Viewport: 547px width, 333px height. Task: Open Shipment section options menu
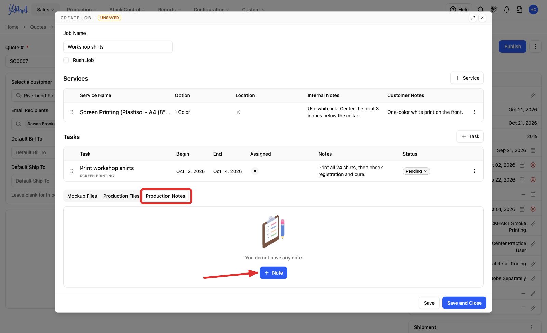tap(532, 327)
